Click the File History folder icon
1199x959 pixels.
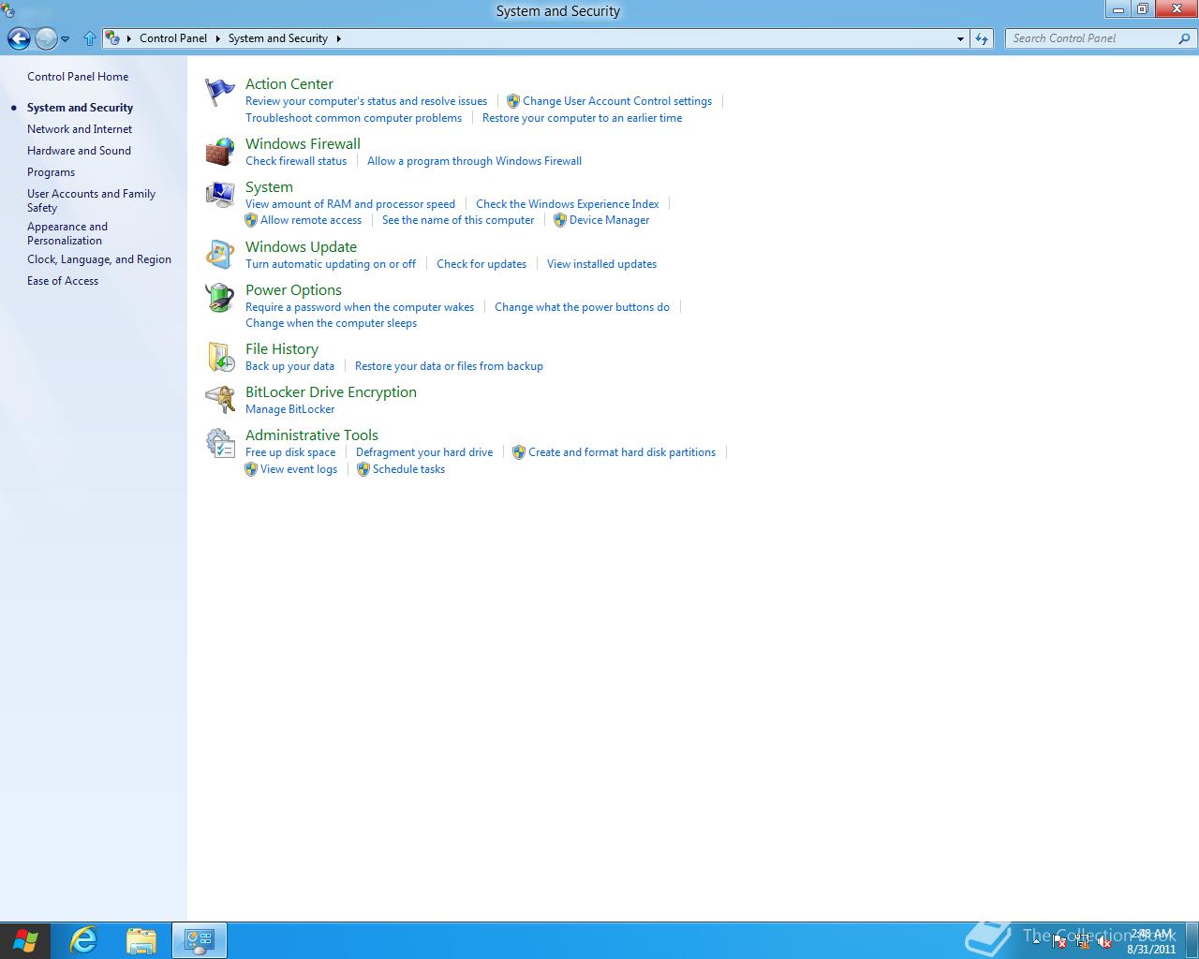click(220, 357)
